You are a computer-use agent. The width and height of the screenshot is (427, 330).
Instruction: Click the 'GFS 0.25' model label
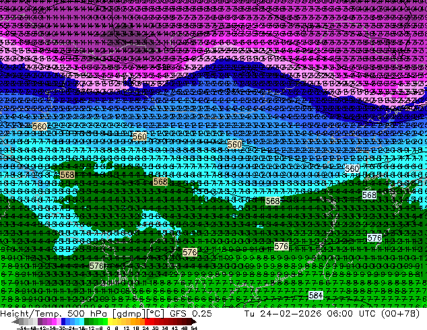[x=191, y=314]
